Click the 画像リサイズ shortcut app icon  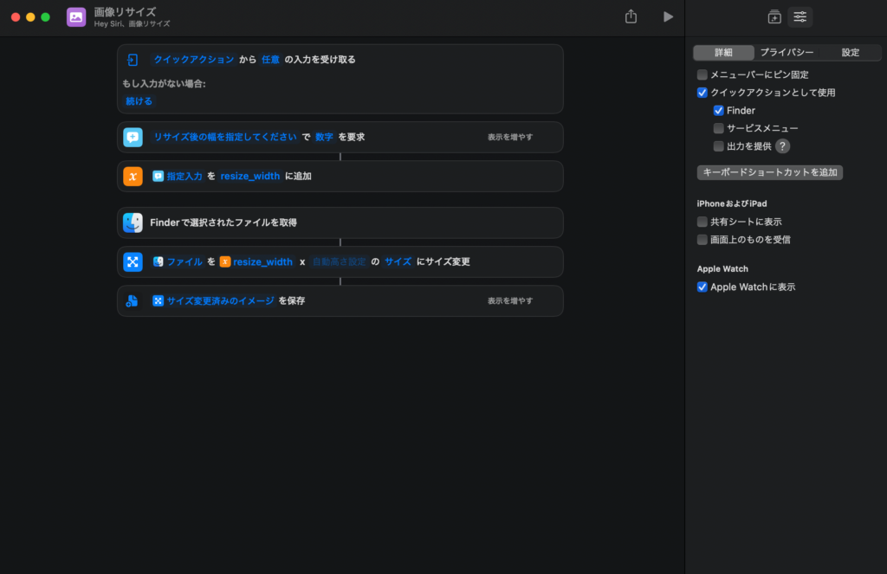click(x=76, y=16)
